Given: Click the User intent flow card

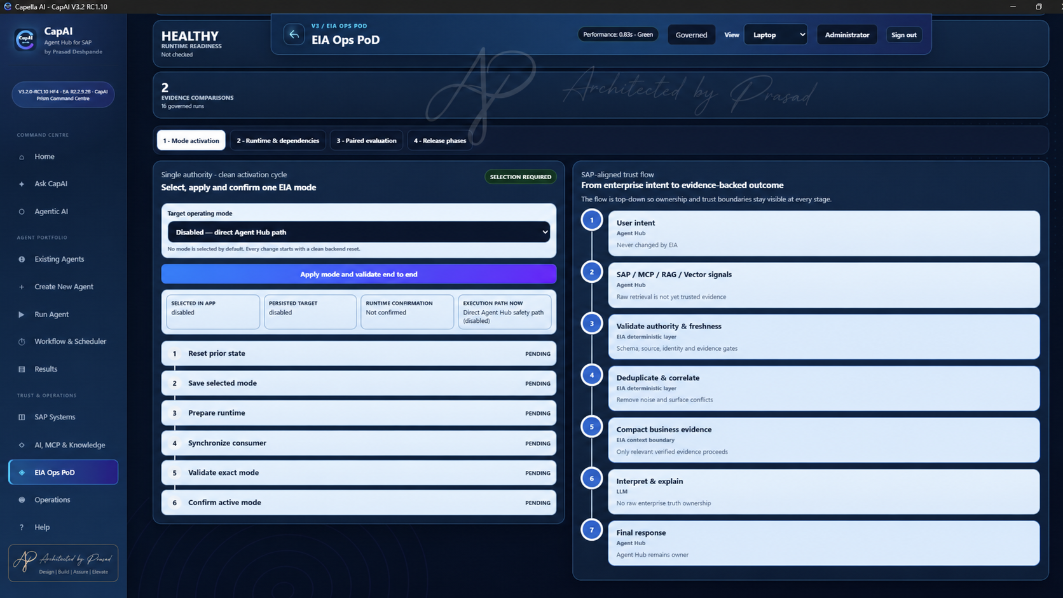Looking at the screenshot, I should pyautogui.click(x=824, y=233).
